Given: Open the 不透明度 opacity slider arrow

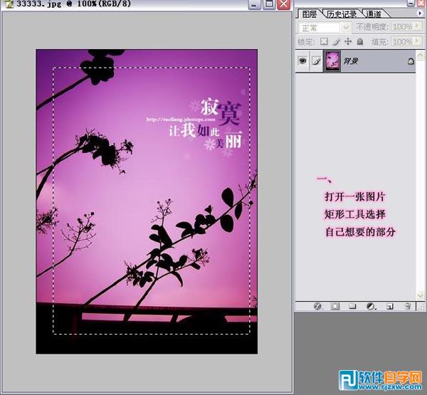Looking at the screenshot, I should pyautogui.click(x=418, y=26).
